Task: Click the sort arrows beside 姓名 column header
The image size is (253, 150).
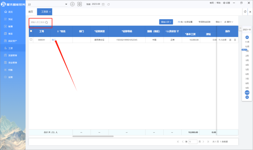Action: 58,31
